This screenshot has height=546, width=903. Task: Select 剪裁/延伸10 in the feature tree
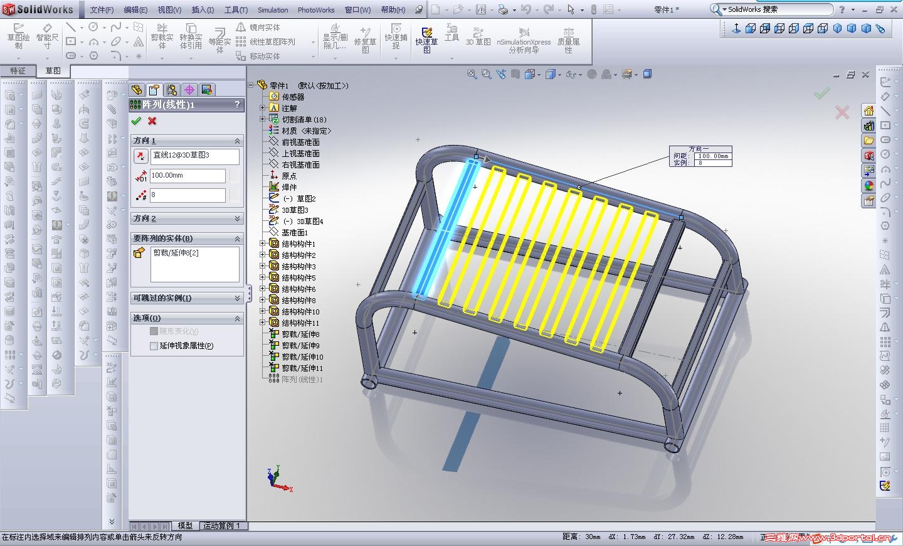pyautogui.click(x=302, y=357)
